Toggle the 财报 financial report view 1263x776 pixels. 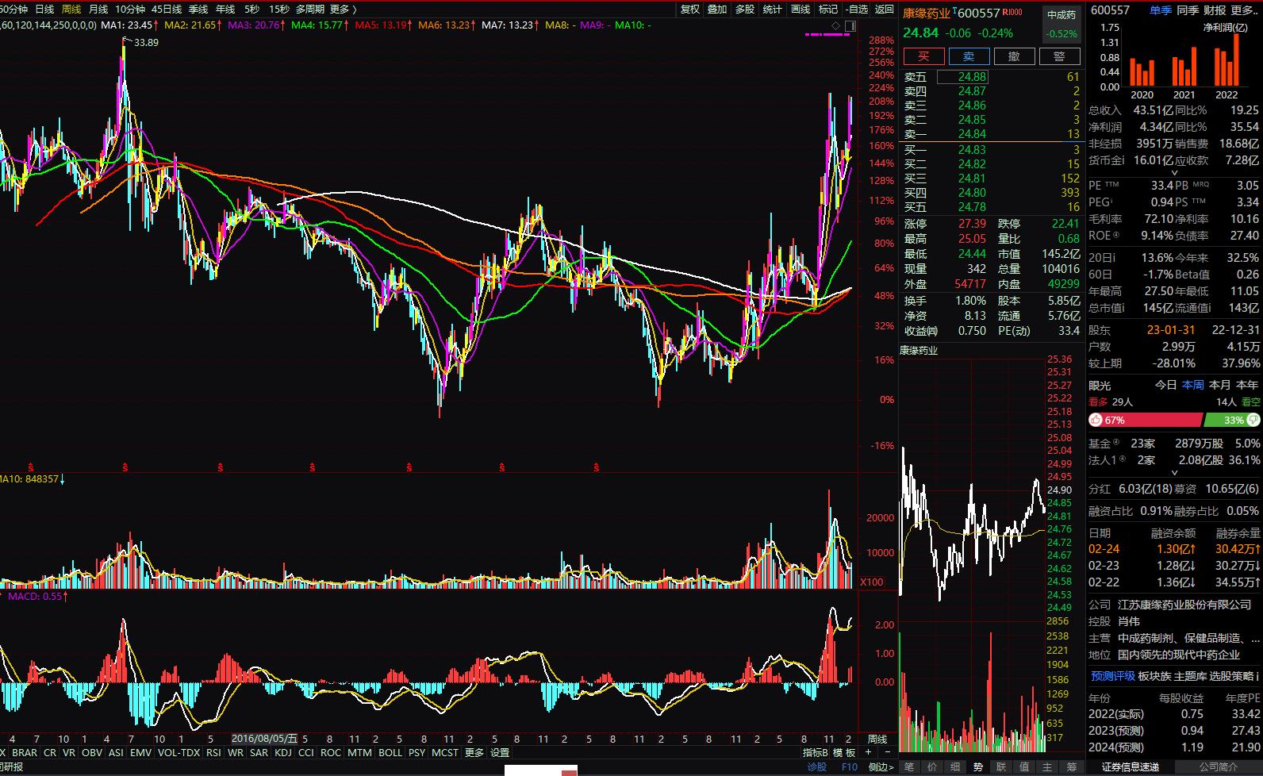[x=1215, y=10]
